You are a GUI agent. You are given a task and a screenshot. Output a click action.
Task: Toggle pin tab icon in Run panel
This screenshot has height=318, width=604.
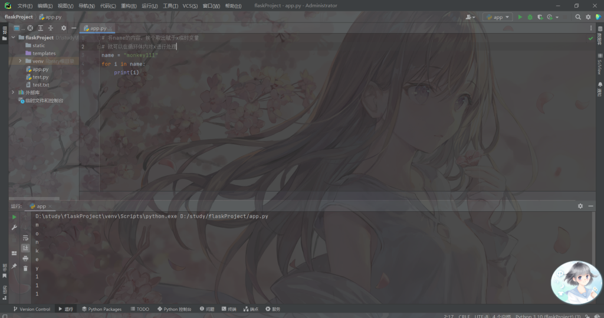14,266
